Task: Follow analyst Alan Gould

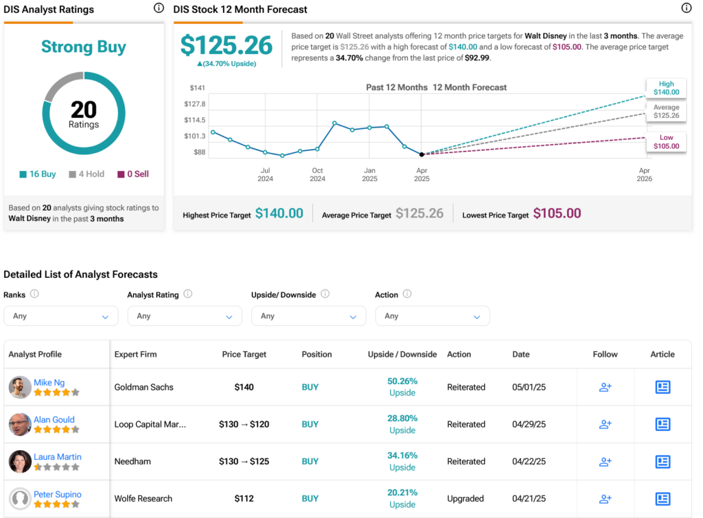Action: 606,424
